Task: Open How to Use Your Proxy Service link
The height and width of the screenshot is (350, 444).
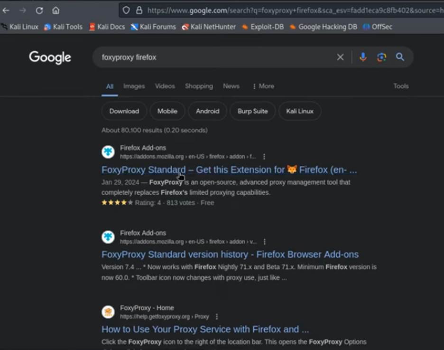Action: point(205,329)
